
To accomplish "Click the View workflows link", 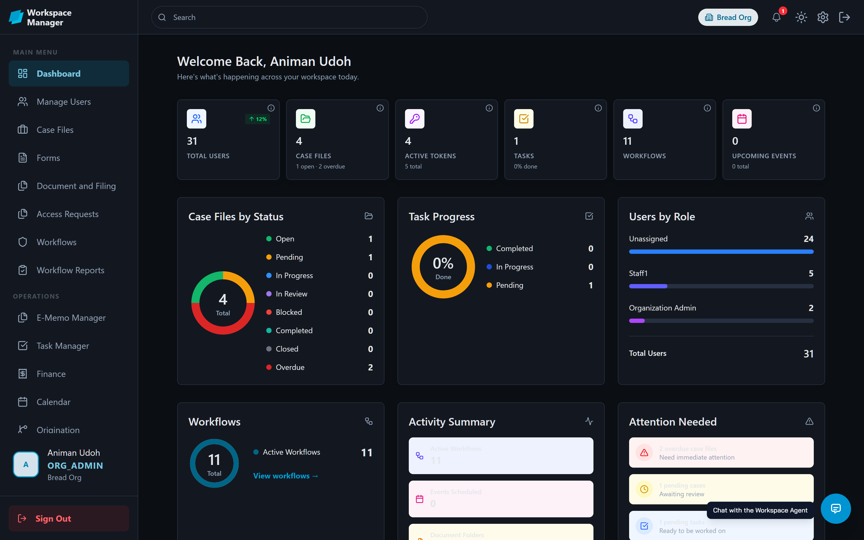I will pyautogui.click(x=286, y=476).
